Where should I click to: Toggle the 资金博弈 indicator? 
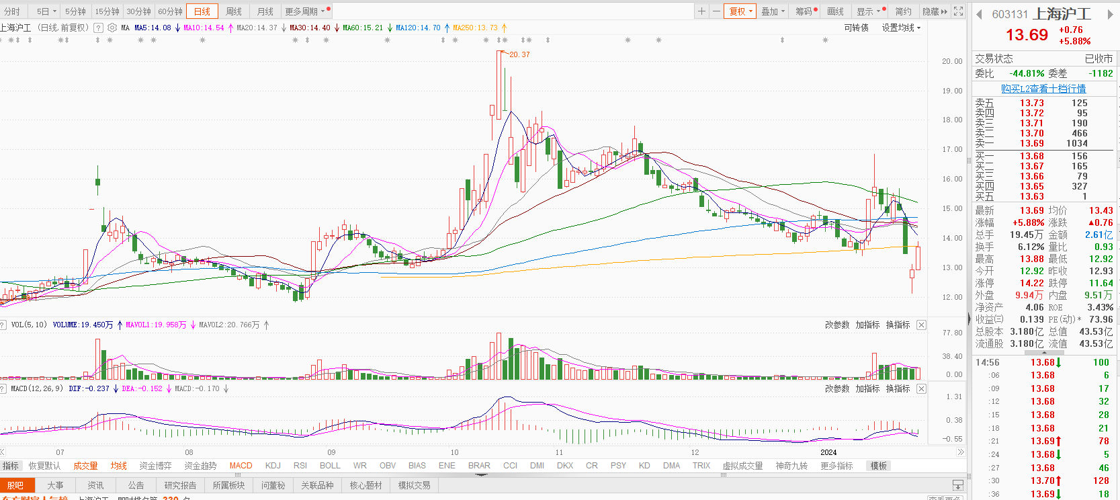155,466
